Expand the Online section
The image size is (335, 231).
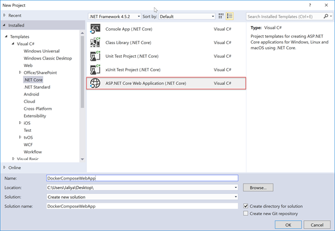point(5,168)
